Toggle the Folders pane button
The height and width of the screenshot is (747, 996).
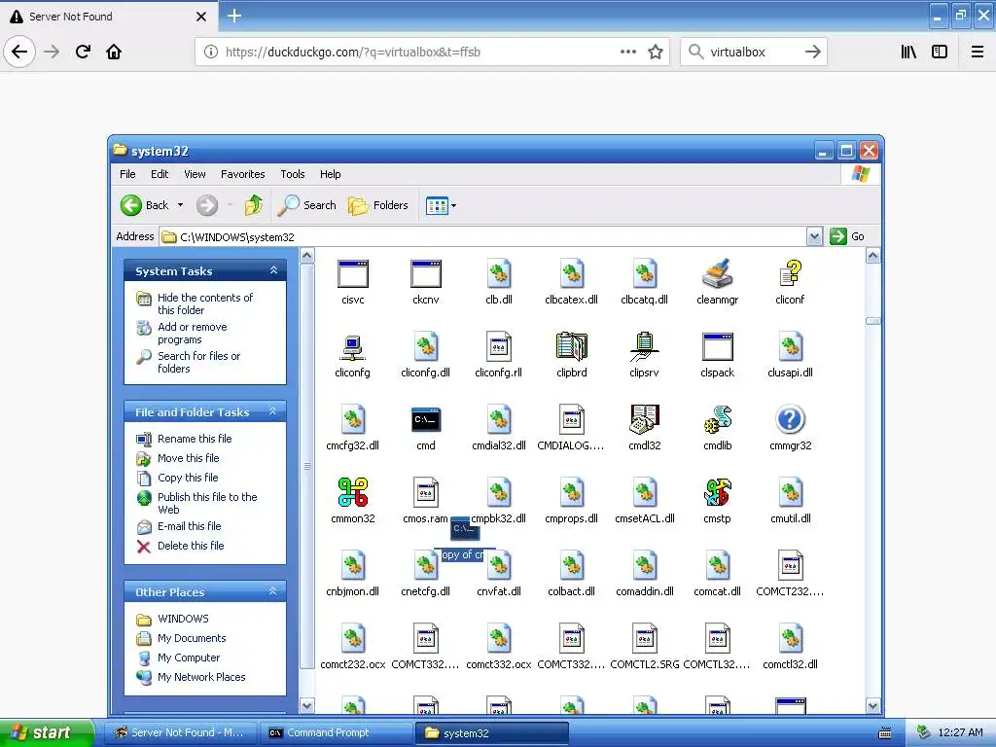378,205
